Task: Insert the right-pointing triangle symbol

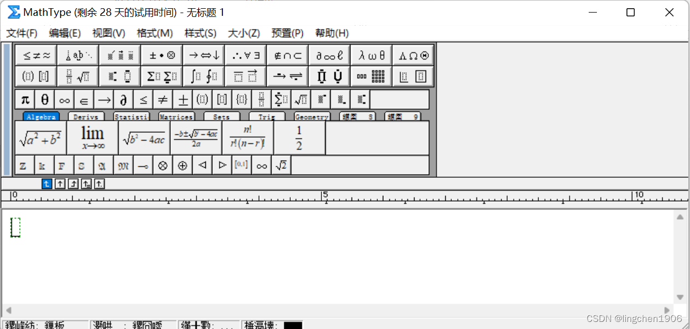Action: coord(222,165)
